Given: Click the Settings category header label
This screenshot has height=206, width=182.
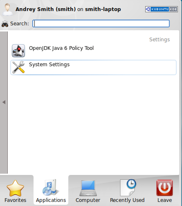Looking at the screenshot, I should (x=160, y=40).
